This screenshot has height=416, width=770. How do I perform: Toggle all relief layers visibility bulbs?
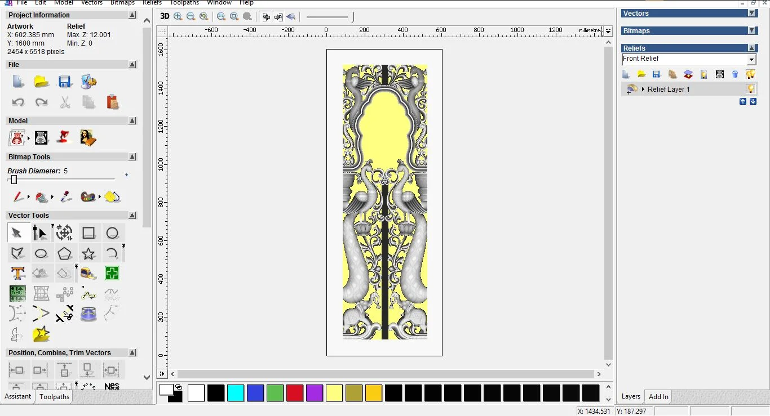point(750,74)
